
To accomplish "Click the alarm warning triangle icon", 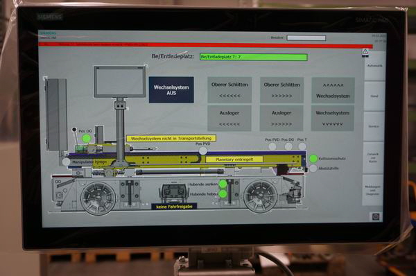I will 365,52.
